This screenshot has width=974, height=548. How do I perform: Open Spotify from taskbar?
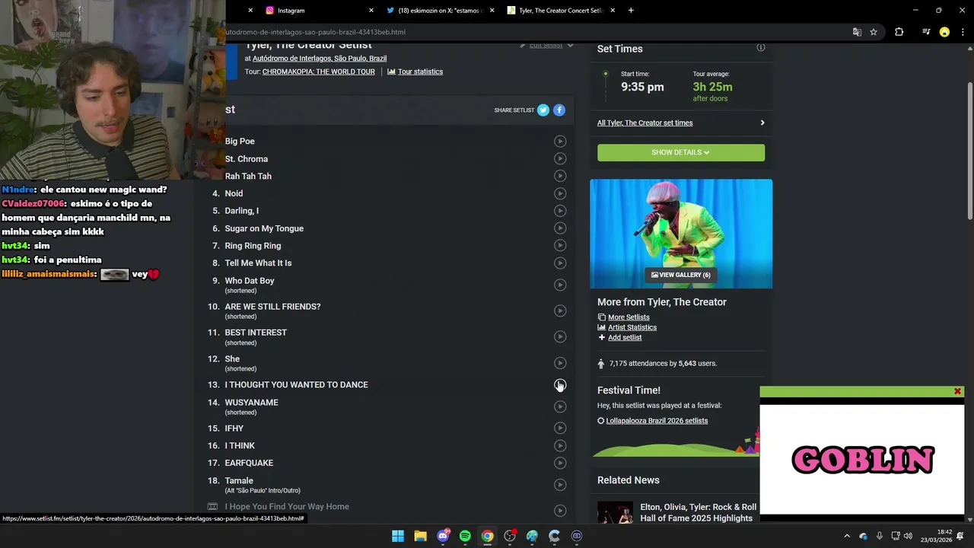pos(465,536)
